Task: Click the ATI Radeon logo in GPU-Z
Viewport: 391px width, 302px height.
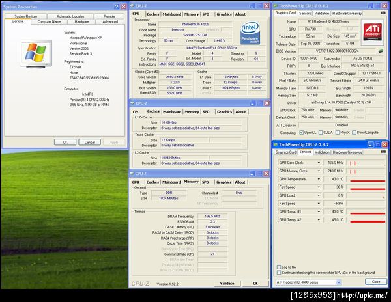Action: (x=372, y=32)
